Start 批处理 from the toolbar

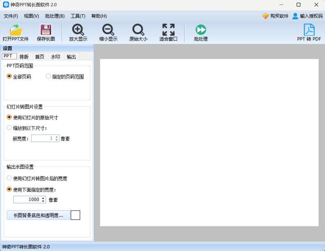click(201, 30)
